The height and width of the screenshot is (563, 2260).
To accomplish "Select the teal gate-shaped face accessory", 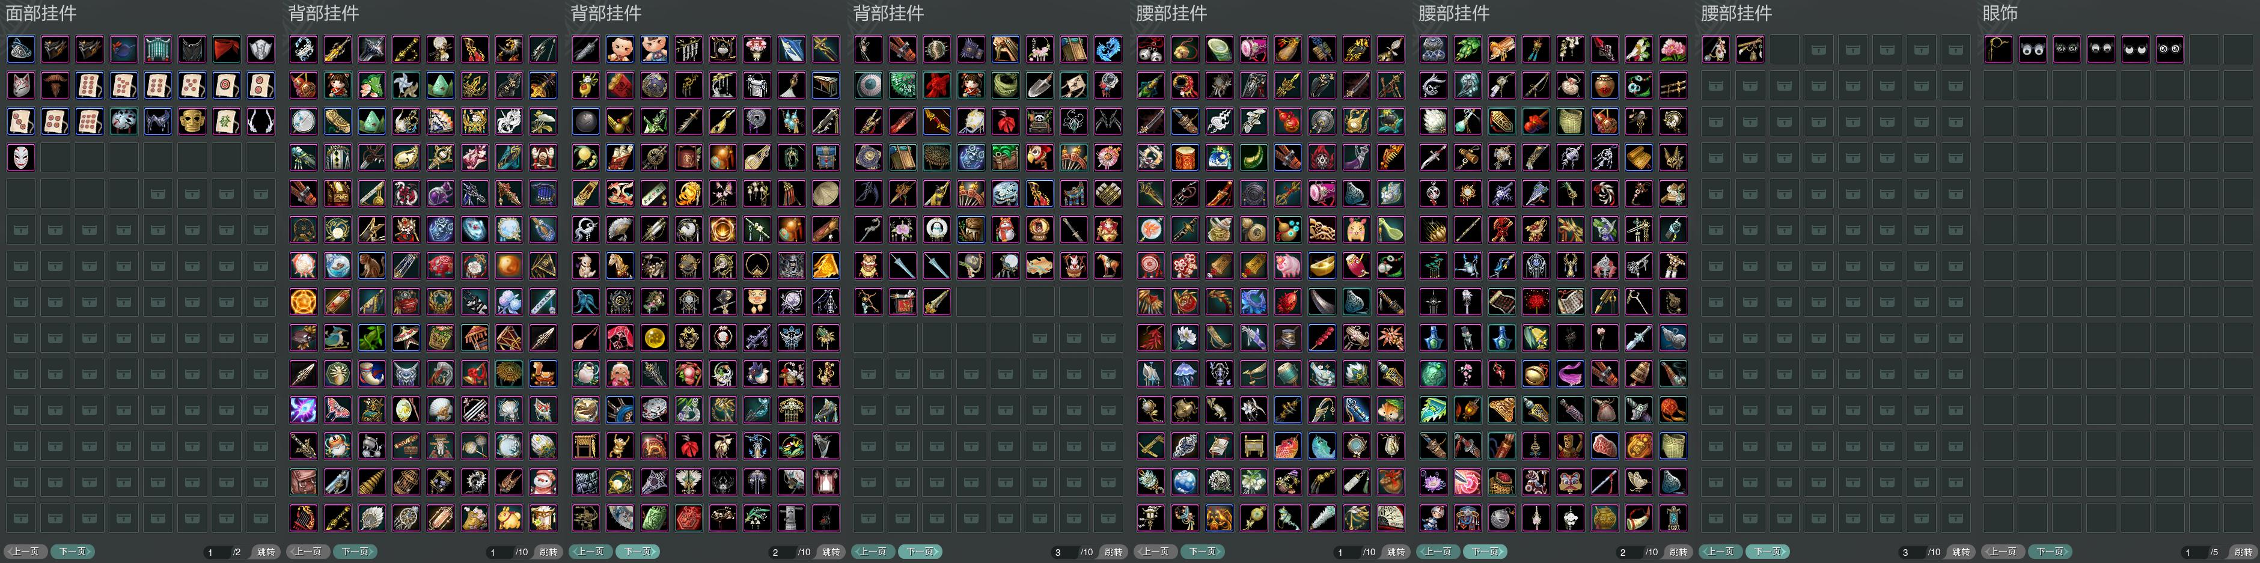I will 158,49.
